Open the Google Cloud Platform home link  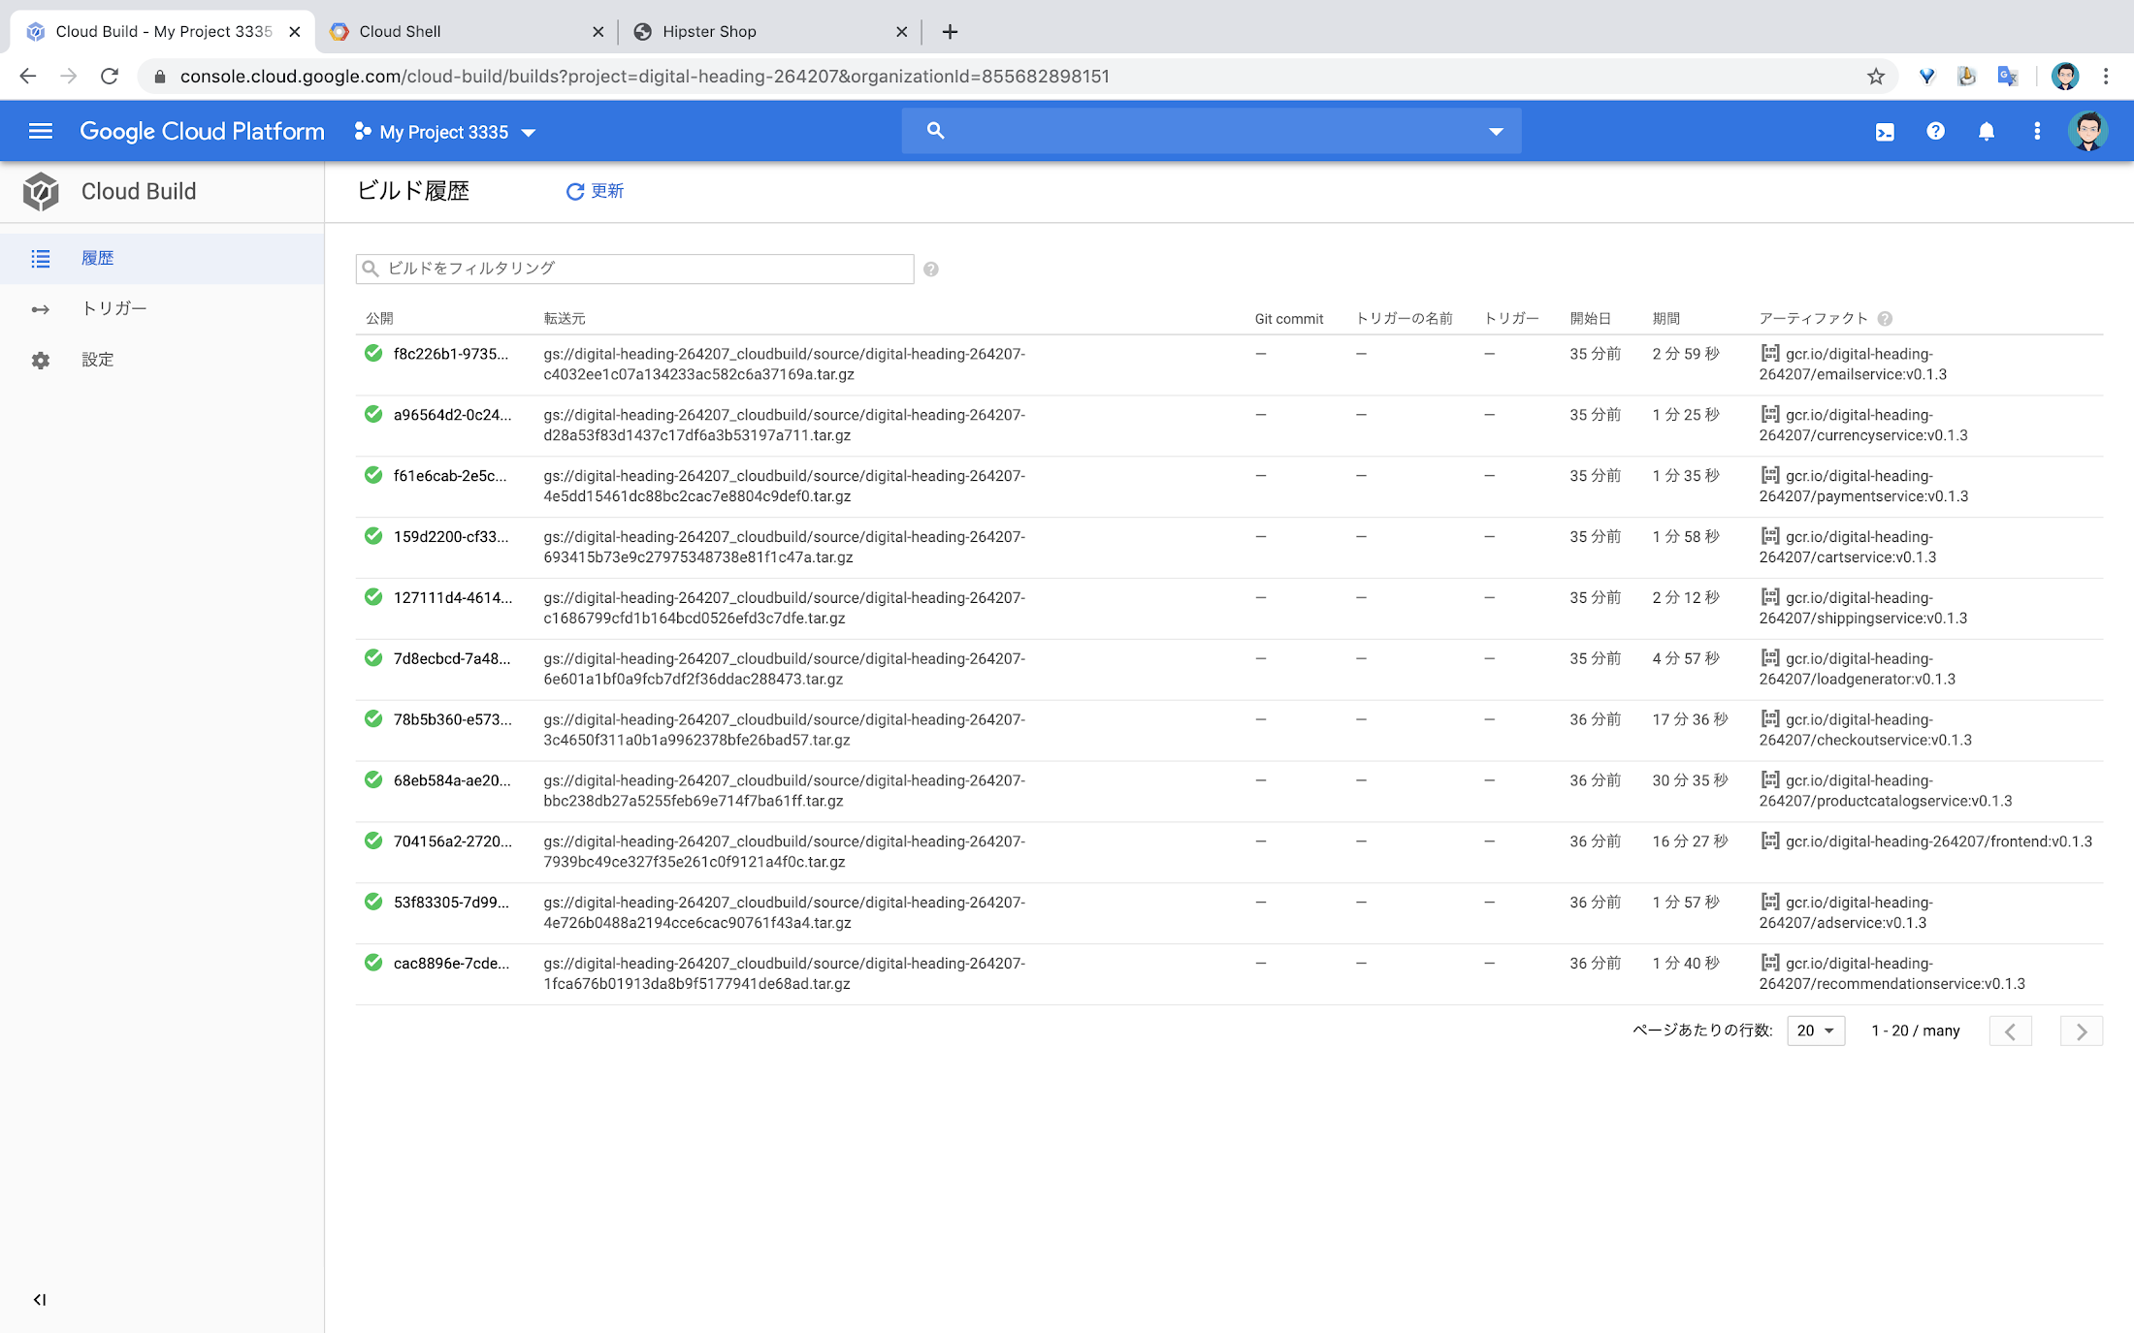tap(202, 132)
